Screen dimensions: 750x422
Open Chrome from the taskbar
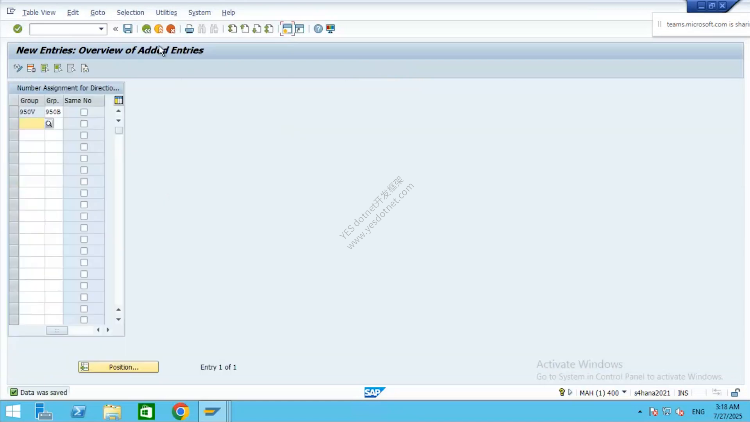[180, 411]
